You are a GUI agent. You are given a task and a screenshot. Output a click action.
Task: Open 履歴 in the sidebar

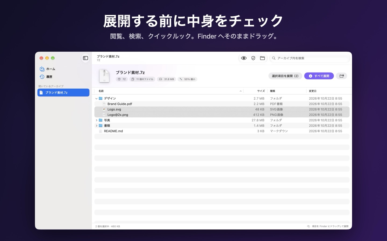click(x=63, y=77)
